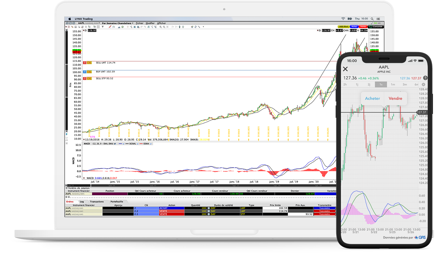Click the zoom out magnifier in chart toolbar
This screenshot has height=253, width=437.
pyautogui.click(x=164, y=27)
